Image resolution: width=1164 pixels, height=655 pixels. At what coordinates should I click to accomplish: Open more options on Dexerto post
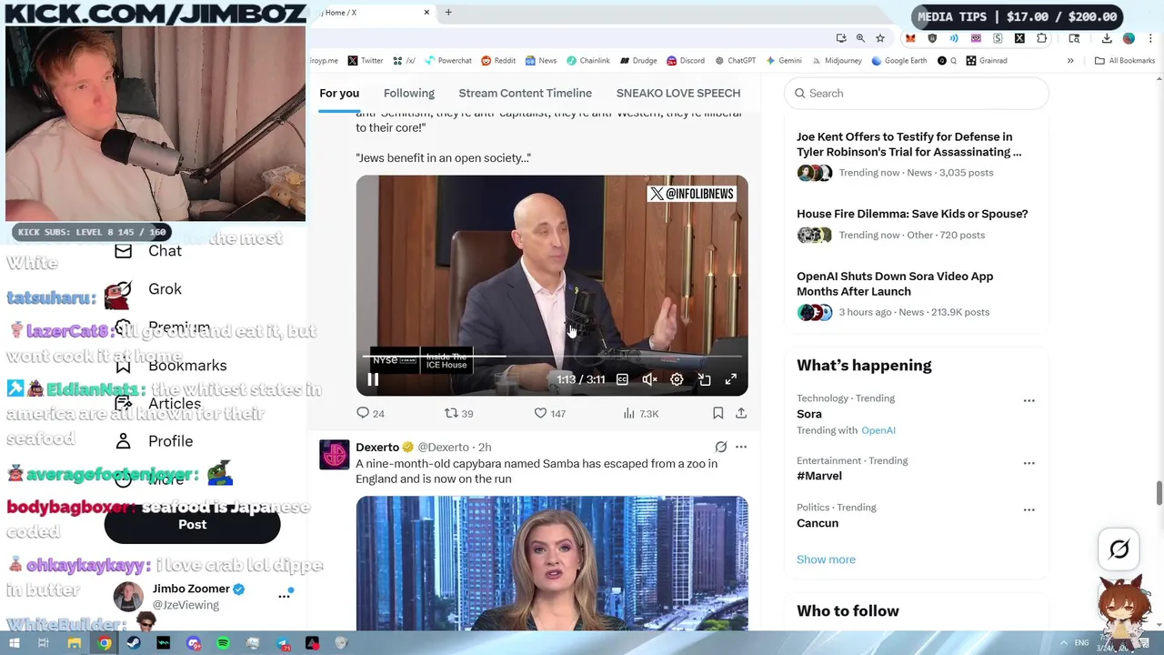741,447
